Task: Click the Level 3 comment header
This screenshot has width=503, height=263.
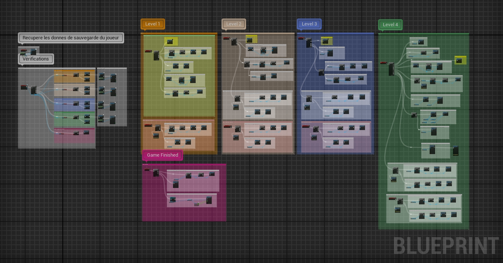Action: pos(309,24)
